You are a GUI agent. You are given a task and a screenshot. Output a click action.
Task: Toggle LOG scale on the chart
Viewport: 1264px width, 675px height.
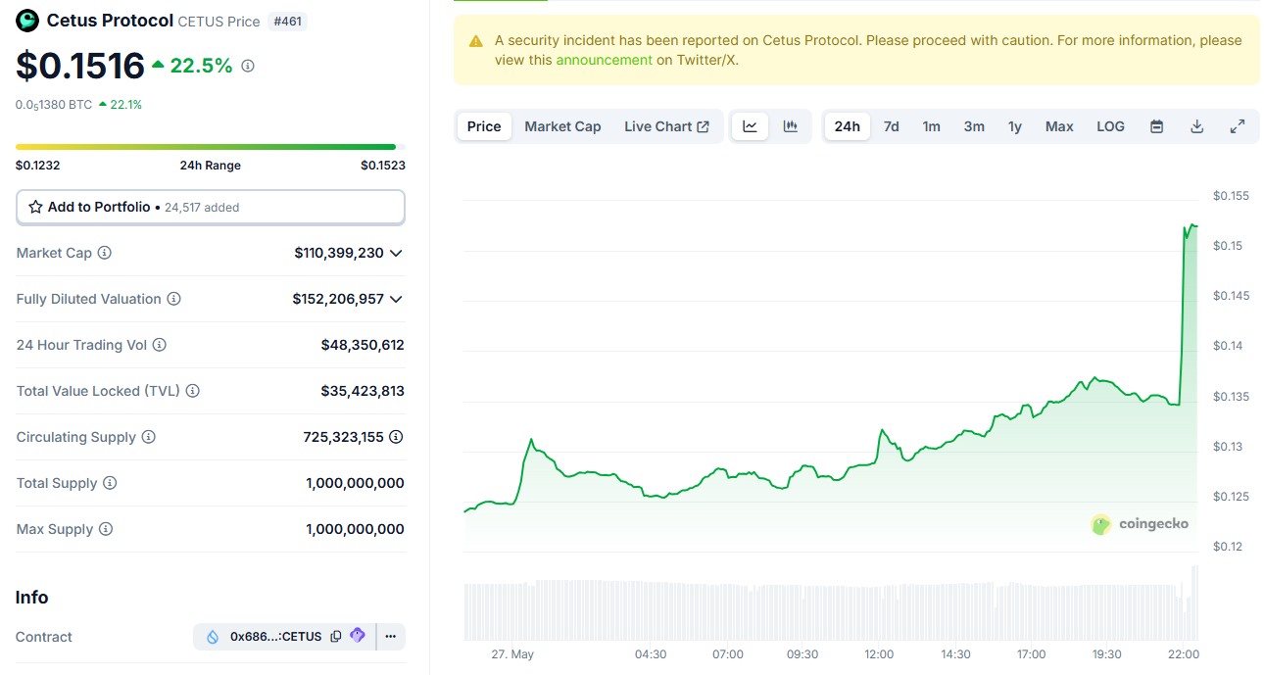[x=1110, y=126]
